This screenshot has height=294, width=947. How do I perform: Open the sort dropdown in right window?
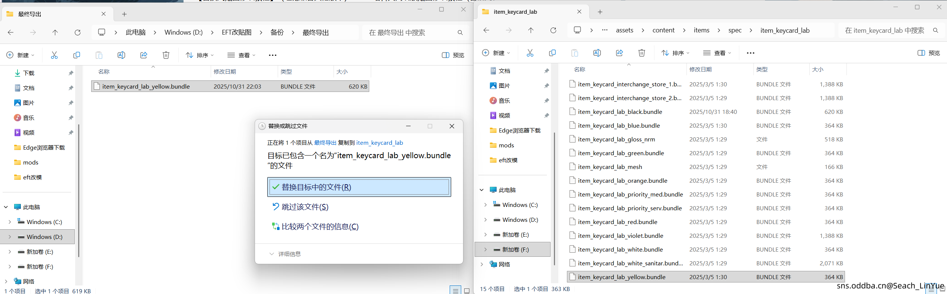click(x=675, y=53)
